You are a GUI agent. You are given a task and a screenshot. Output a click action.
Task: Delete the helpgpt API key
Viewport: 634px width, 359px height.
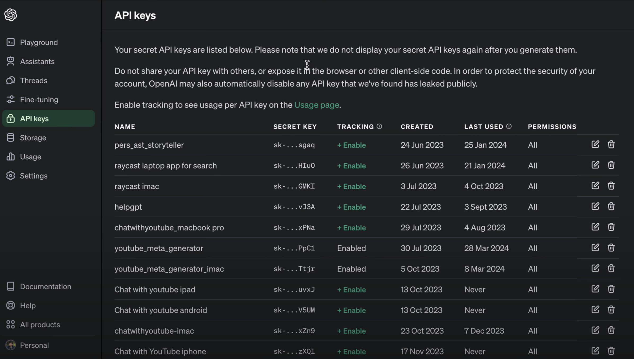tap(611, 207)
